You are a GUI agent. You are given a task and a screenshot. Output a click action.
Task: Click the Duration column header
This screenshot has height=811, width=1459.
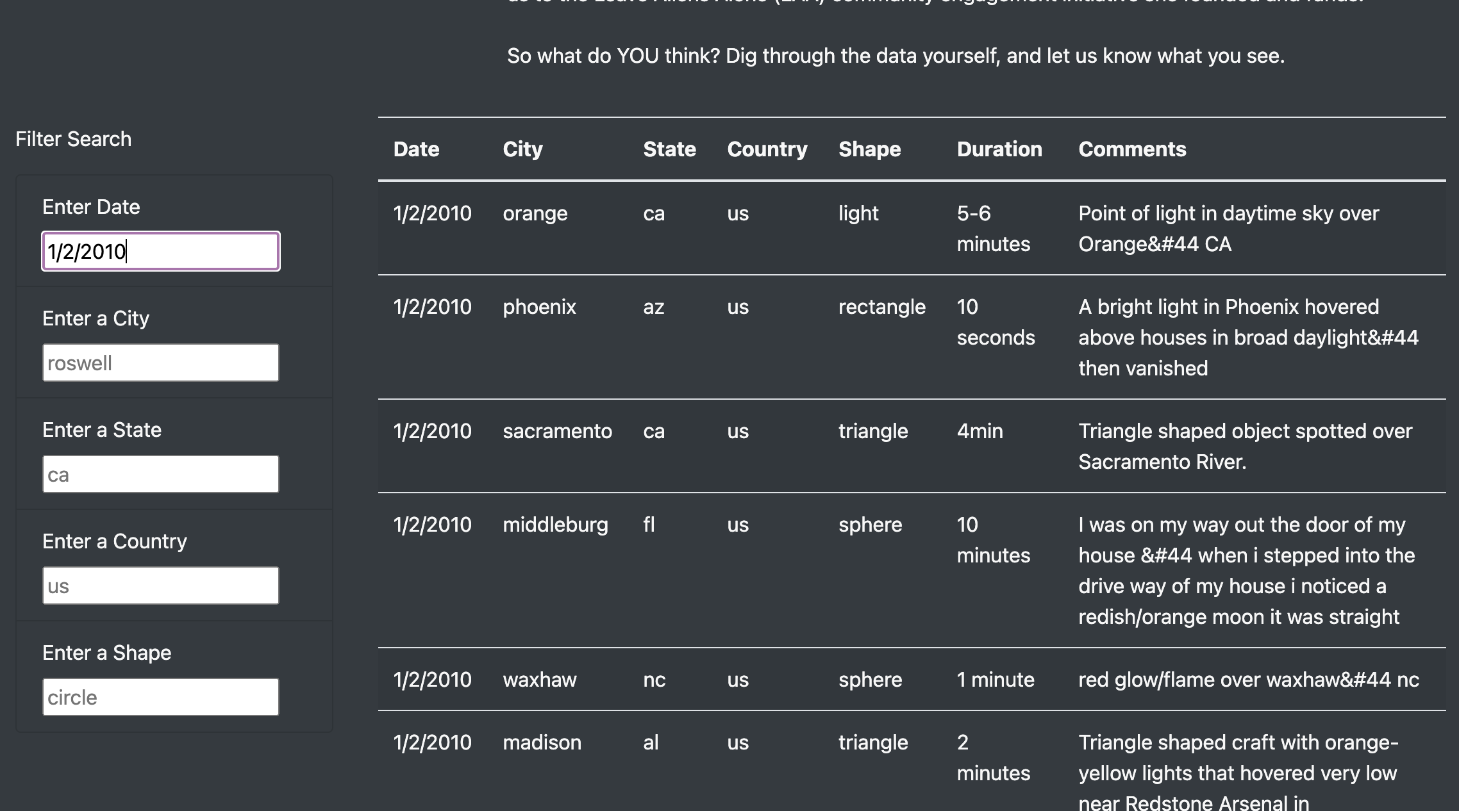coord(999,149)
